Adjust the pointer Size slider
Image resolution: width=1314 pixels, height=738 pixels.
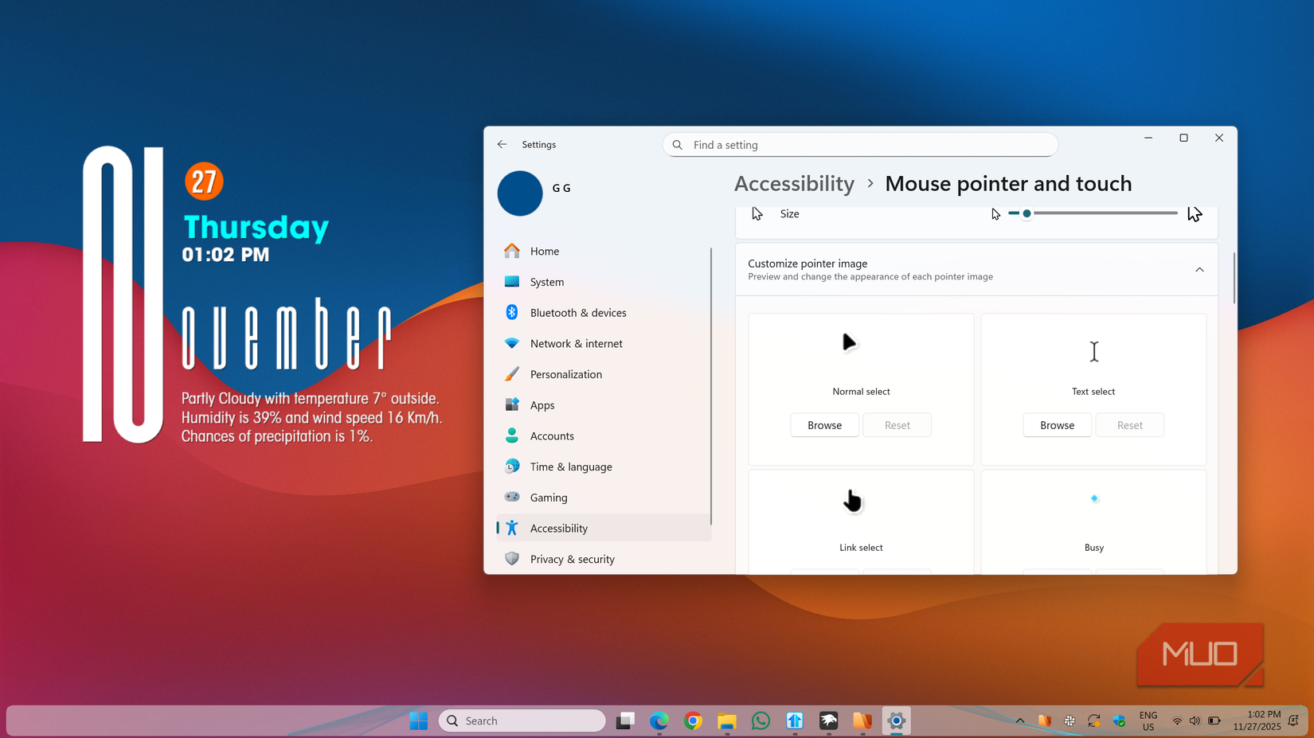1027,213
